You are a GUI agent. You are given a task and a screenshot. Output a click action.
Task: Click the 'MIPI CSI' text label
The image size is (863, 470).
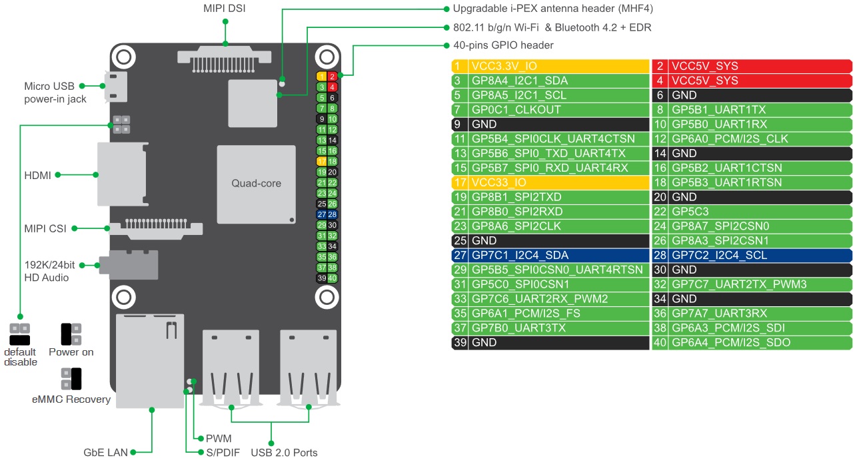click(46, 228)
